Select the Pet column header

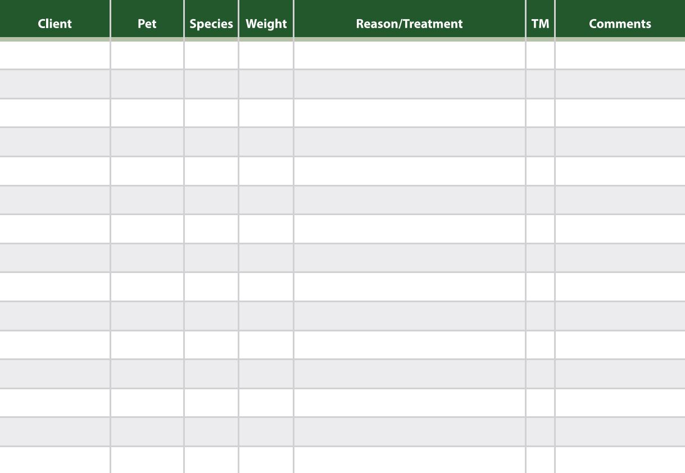coord(147,24)
